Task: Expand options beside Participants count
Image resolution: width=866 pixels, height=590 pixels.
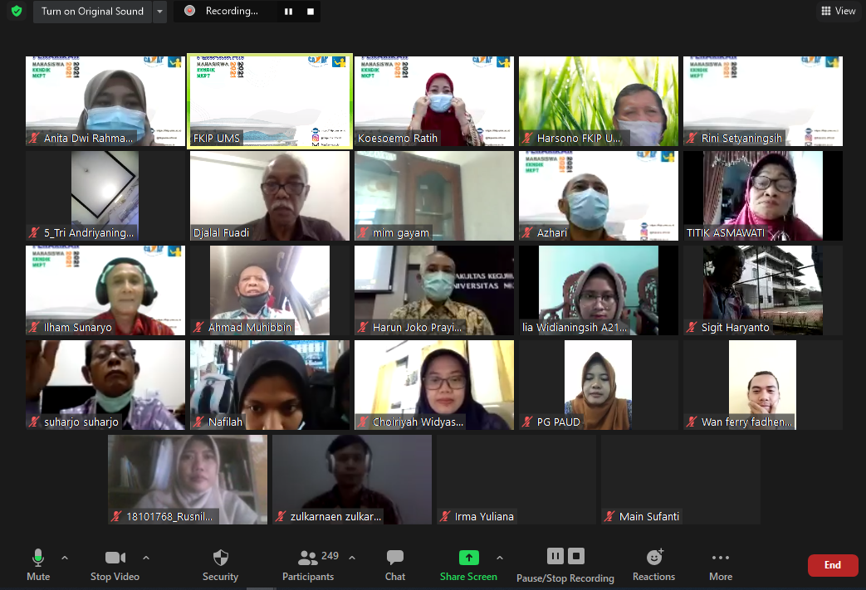Action: pyautogui.click(x=352, y=558)
